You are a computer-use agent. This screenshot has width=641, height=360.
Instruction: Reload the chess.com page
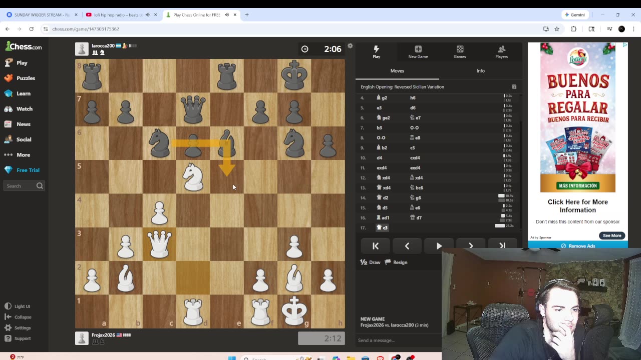pos(31,29)
